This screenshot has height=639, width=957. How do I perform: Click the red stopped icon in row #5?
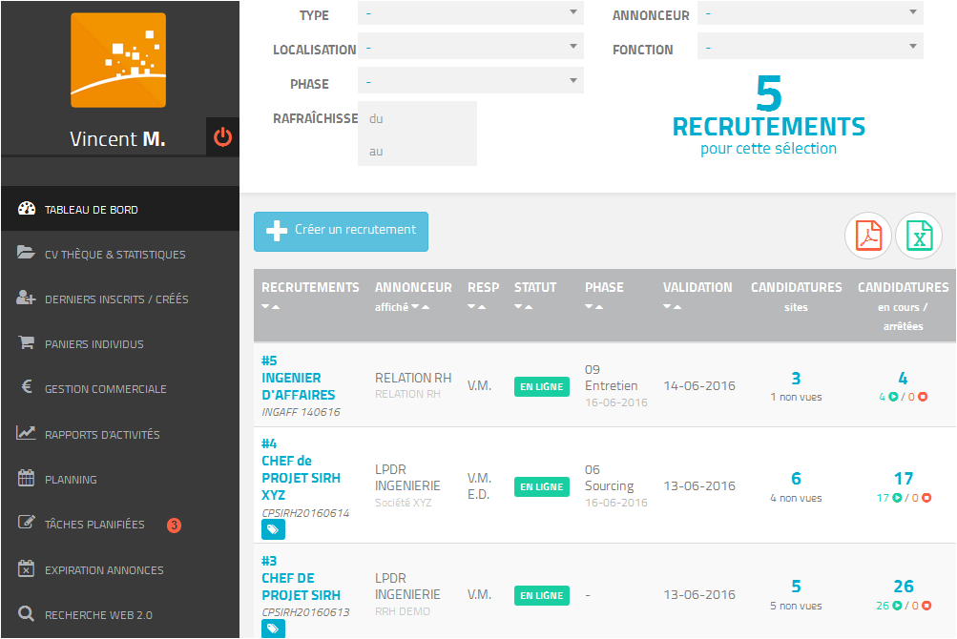coord(923,397)
